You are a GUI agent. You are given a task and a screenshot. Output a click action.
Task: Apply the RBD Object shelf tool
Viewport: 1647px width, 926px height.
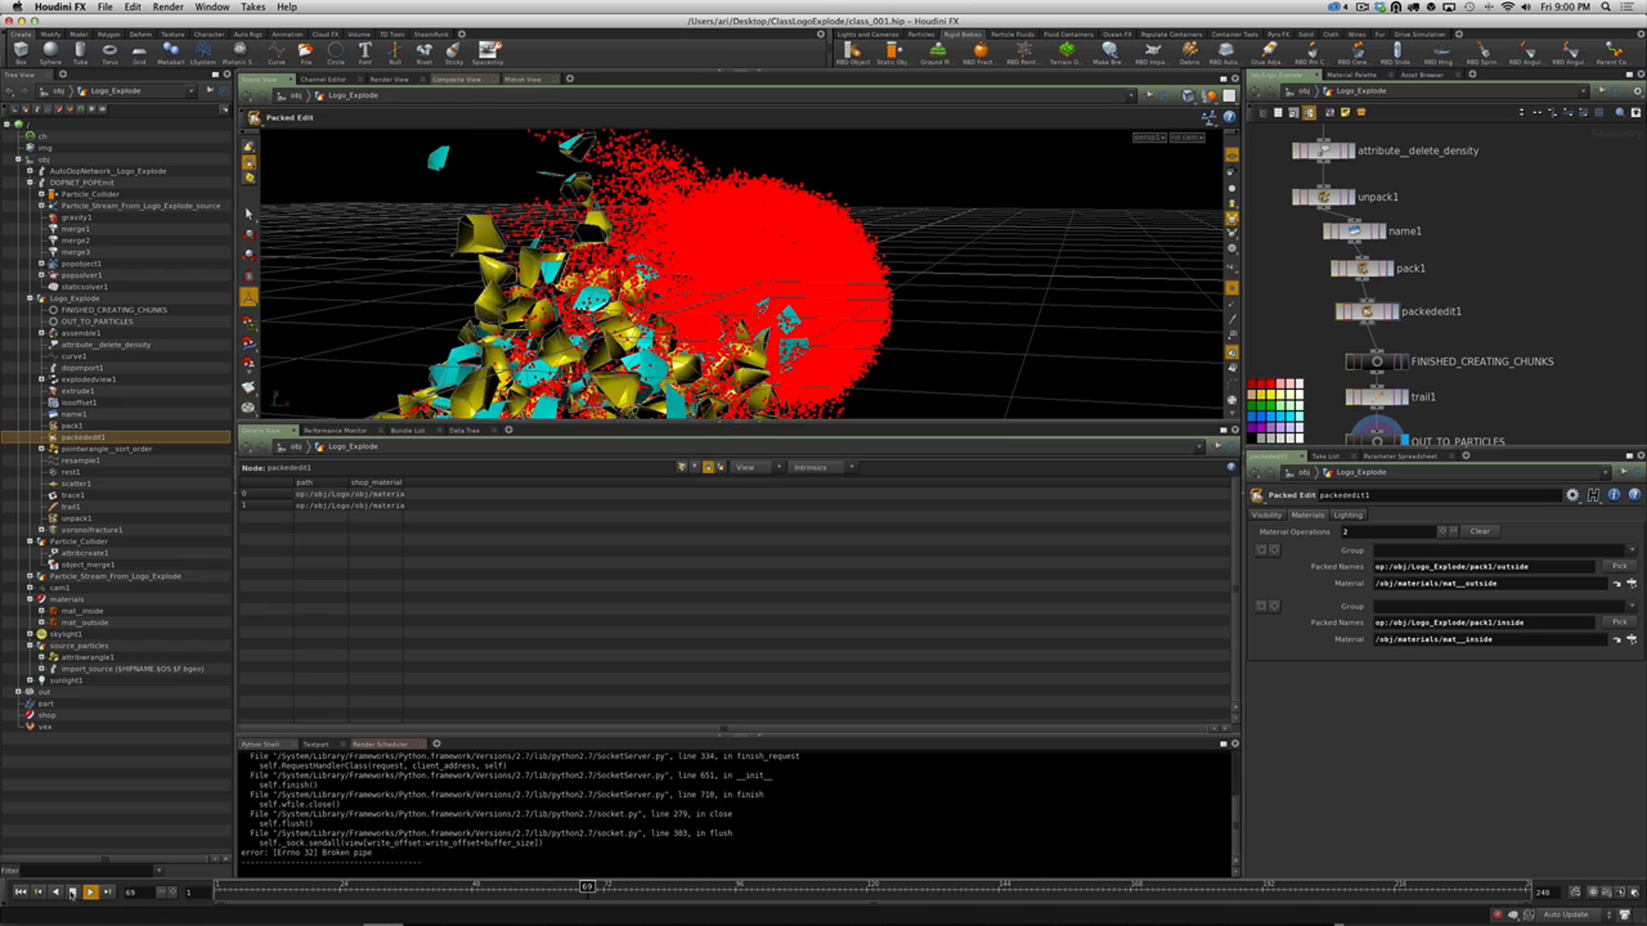click(x=852, y=53)
